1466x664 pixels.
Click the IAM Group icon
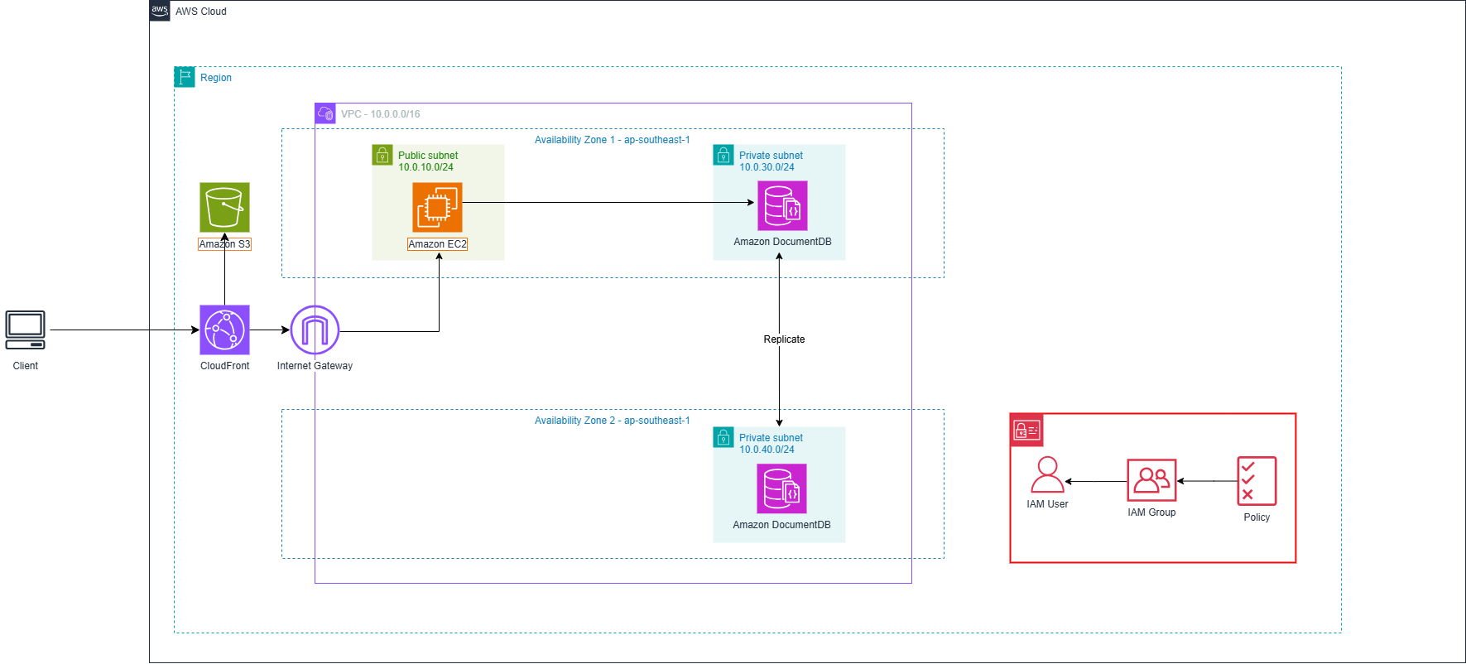(1151, 480)
